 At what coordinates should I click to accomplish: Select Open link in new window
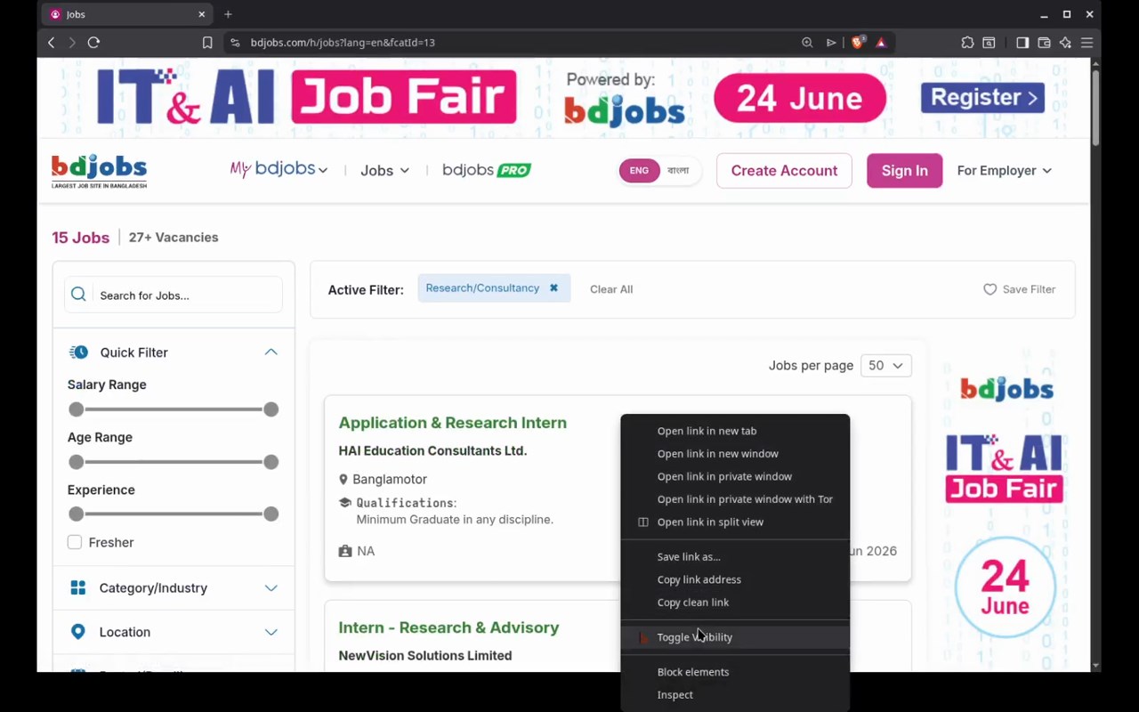(x=735, y=454)
